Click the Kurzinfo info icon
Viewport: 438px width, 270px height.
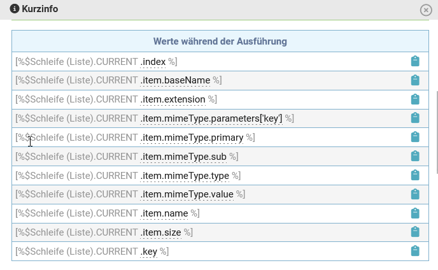click(14, 9)
